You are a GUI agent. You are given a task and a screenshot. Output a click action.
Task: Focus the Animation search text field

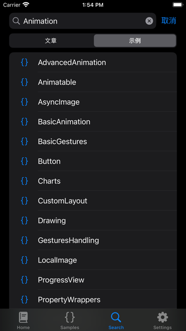83,21
